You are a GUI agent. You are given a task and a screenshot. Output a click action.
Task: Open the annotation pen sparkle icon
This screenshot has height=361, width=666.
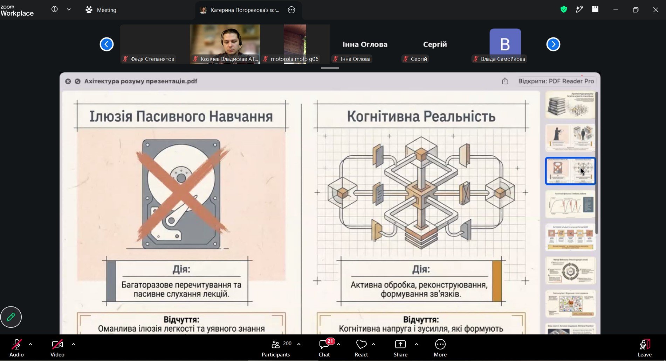[x=579, y=9]
